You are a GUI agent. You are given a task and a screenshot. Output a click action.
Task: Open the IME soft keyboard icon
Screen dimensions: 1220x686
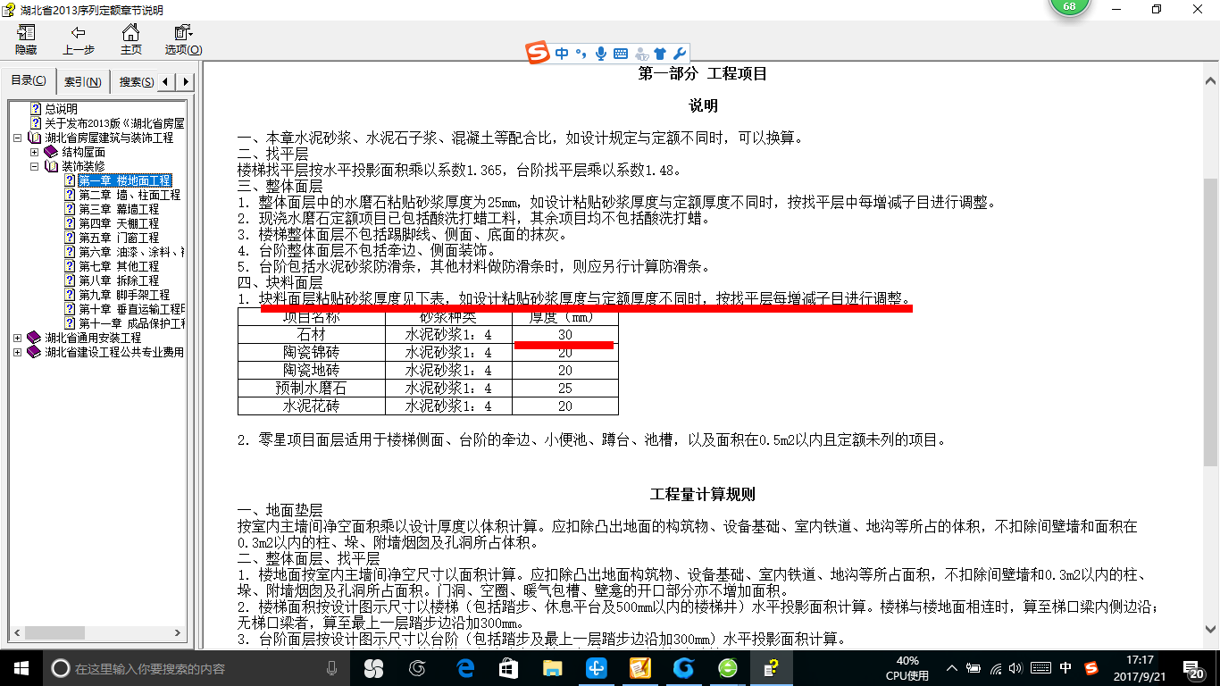621,54
